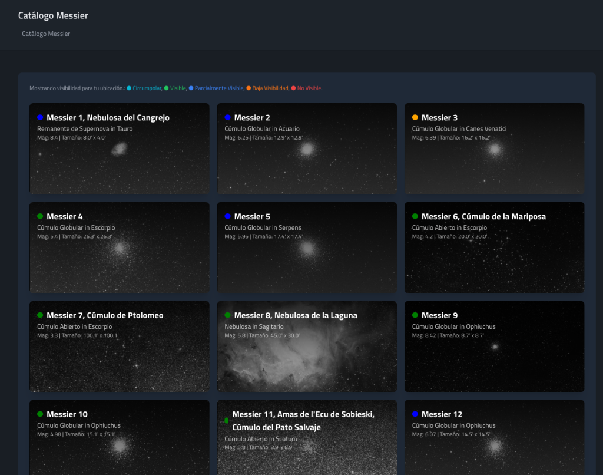
Task: Open the Messier 8, Nebulosa de la Laguna title
Action: tap(296, 316)
